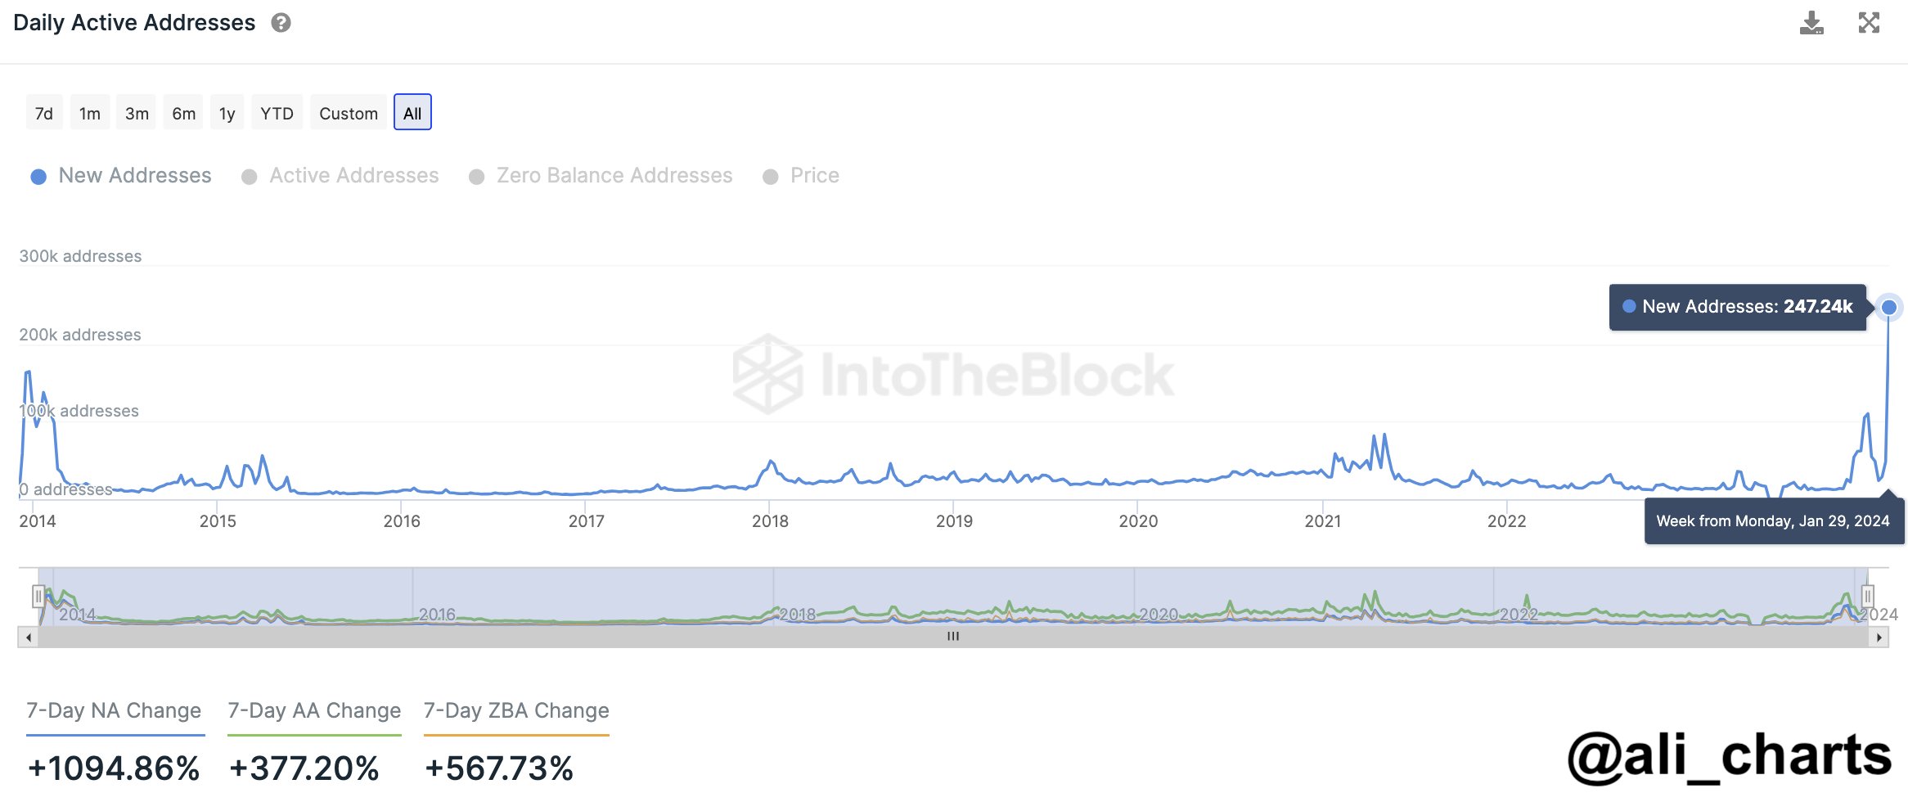Click the navigator scrollbar center grip
Image resolution: width=1908 pixels, height=802 pixels.
953,637
